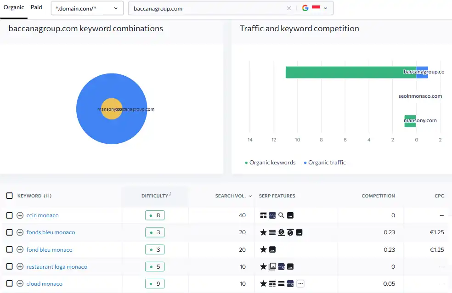This screenshot has width=452, height=293.
Task: Check the fond bleu monaco row checkbox
Action: (10, 249)
